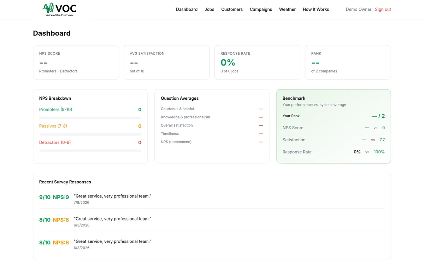Click the Promoters progress bar
The image size is (424, 265).
(90, 118)
